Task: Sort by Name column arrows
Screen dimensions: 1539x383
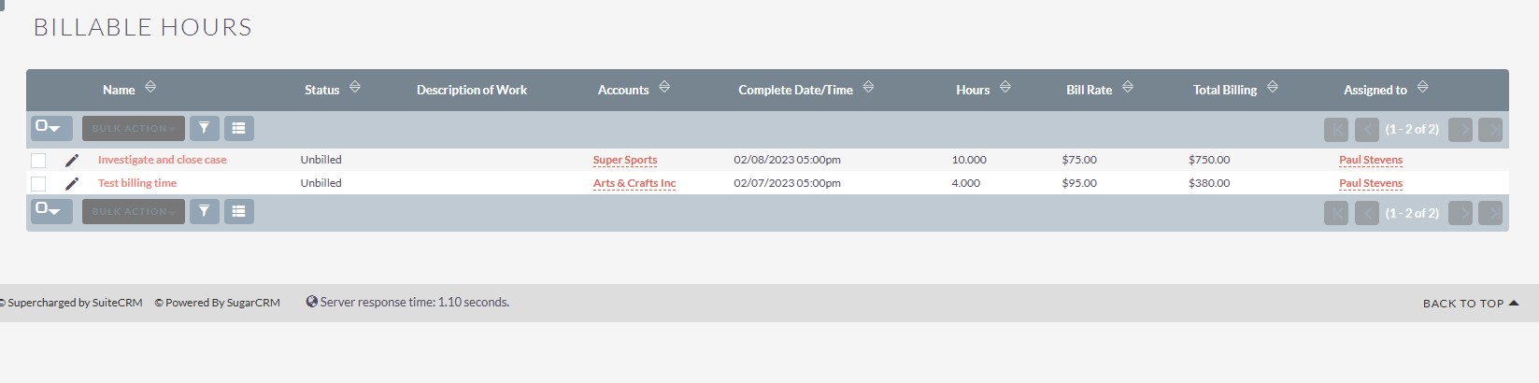Action: [x=150, y=88]
